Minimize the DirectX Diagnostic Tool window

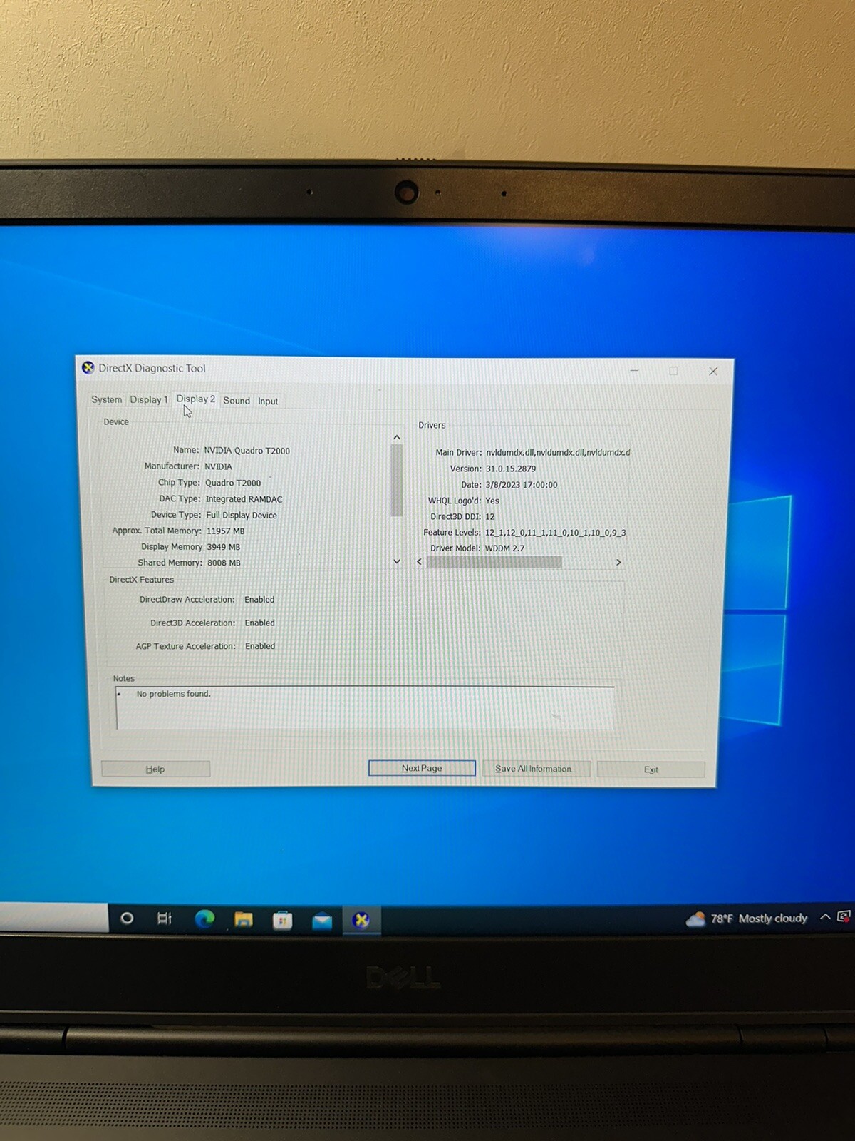pyautogui.click(x=634, y=371)
